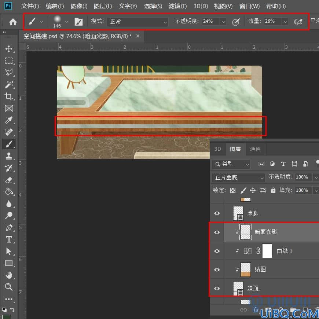Screen dimensions: 319x319
Task: Swap foreground and background colors
Action: [12, 309]
